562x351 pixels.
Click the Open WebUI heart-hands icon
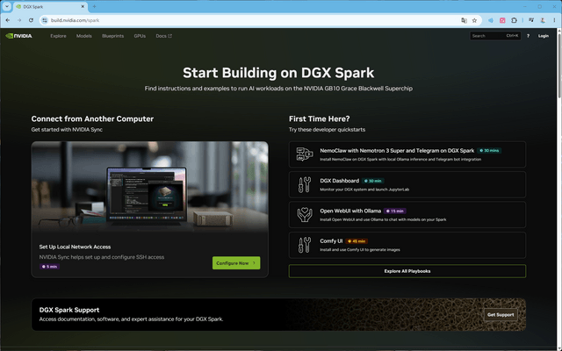pyautogui.click(x=305, y=214)
